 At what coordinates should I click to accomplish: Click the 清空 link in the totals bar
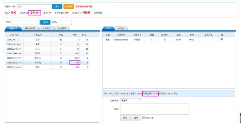point(176,93)
